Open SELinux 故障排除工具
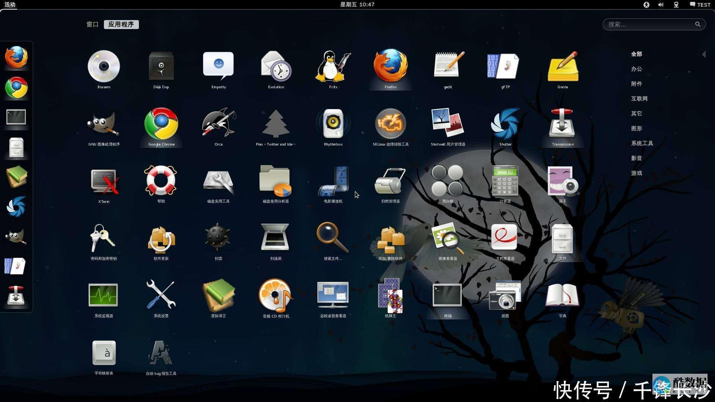 [391, 127]
